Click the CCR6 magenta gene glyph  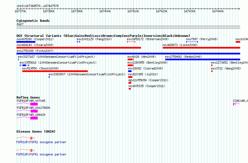click(x=237, y=104)
